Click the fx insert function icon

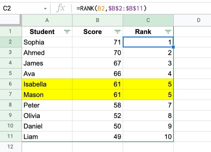click(x=61, y=8)
